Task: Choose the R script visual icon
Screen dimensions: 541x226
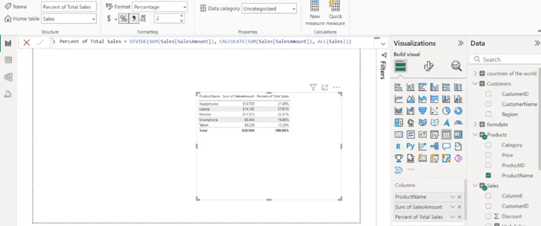Action: [x=398, y=146]
